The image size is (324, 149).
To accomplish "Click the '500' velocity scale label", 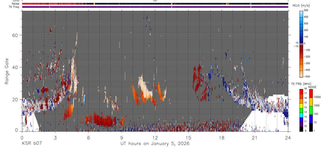I will point(306,10).
